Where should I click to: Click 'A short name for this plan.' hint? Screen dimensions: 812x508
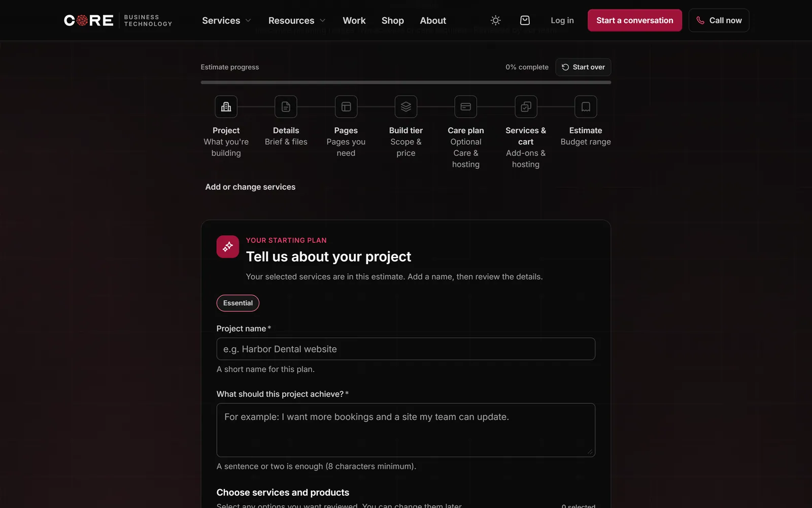265,369
